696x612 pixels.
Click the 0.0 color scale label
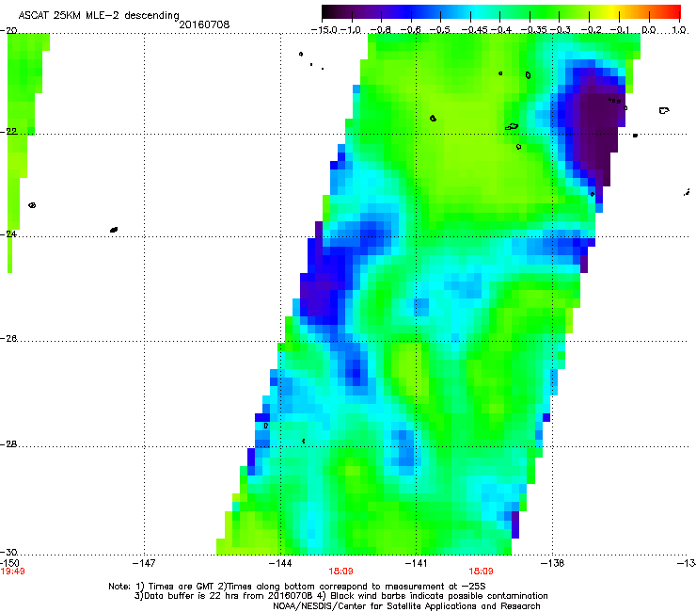click(649, 30)
